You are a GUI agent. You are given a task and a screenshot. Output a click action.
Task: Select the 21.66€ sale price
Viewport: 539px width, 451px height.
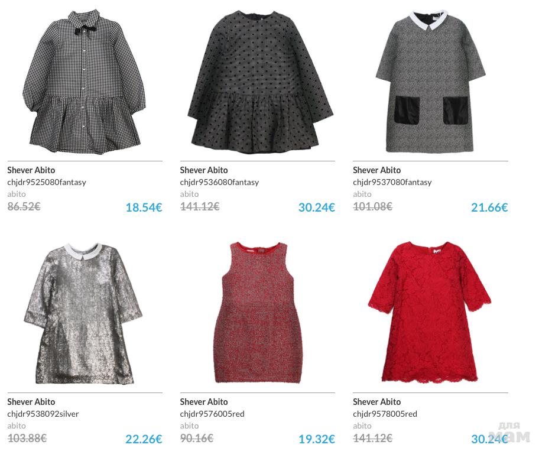[489, 207]
